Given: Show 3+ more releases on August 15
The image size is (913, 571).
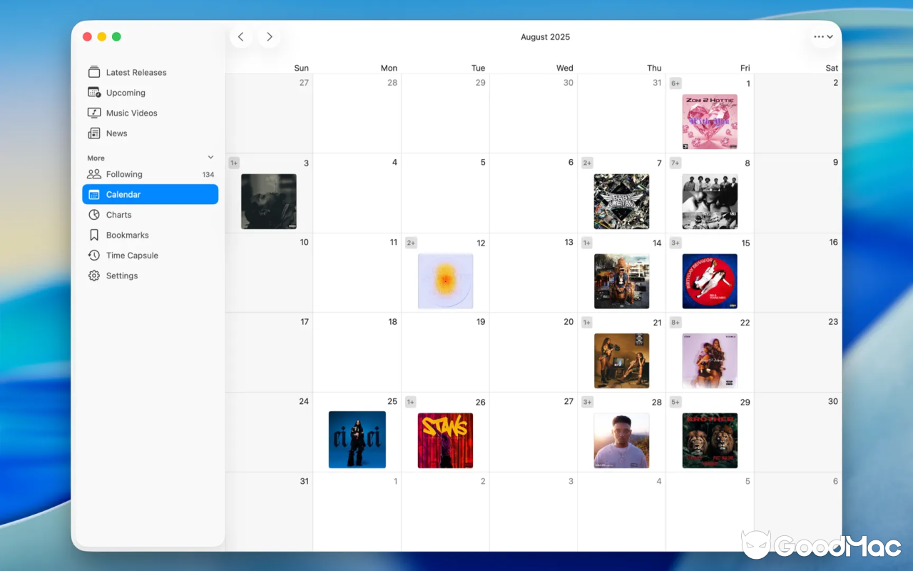Looking at the screenshot, I should click(675, 243).
